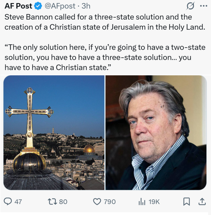This screenshot has height=215, width=211.
Task: Click the tweet's first paragraph about three-state solution
Action: click(x=104, y=22)
